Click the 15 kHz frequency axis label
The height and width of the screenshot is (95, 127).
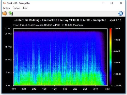pos(8,47)
